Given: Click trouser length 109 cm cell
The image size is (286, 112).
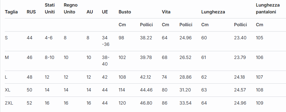Looking at the screenshot, I should tap(260, 103).
